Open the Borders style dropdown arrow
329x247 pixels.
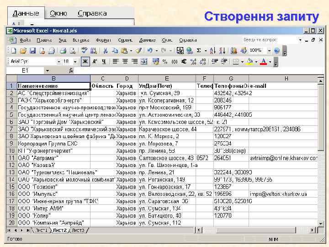coord(242,62)
